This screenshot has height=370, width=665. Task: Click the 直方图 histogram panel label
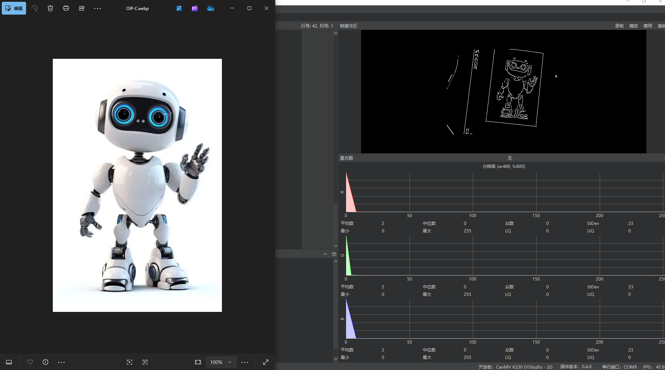(346, 158)
